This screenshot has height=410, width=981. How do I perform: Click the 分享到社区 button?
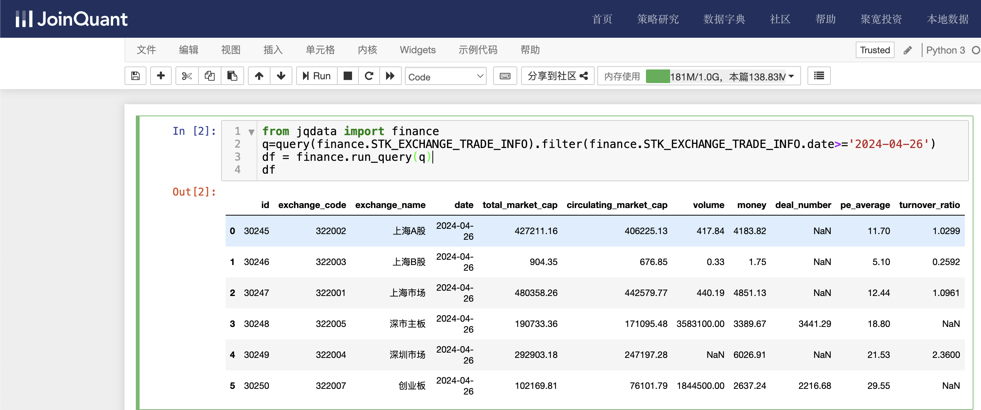point(559,76)
